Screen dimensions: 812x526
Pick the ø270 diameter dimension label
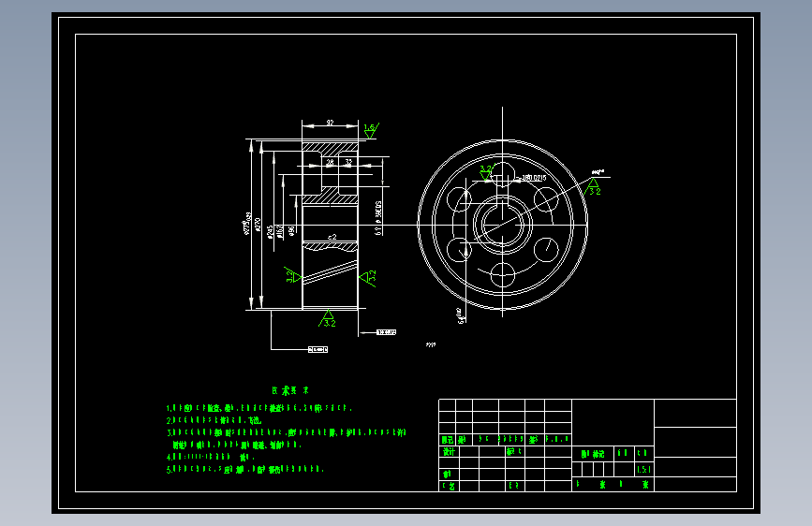click(x=258, y=225)
